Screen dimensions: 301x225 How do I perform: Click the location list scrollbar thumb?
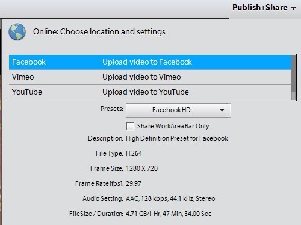(294, 74)
